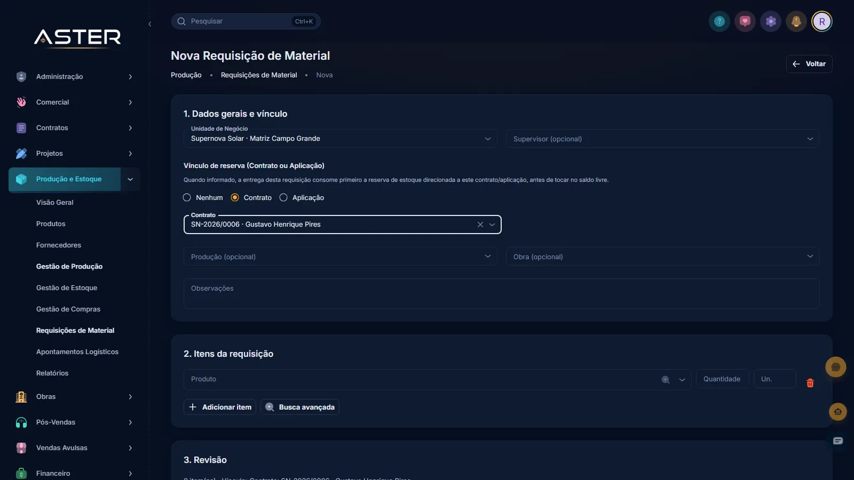Open the heart feedback icon in header
Viewport: 854px width, 480px height.
click(x=745, y=21)
